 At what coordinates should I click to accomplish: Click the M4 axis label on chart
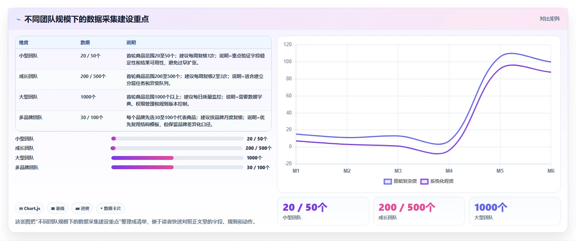tap(449, 171)
